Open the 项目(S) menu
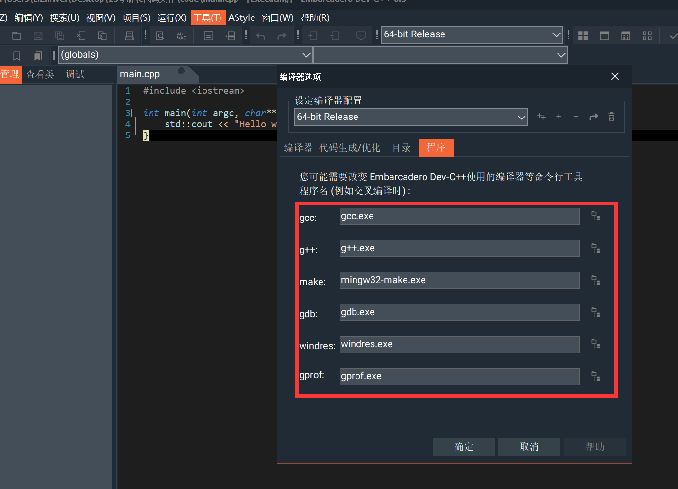 [x=136, y=18]
